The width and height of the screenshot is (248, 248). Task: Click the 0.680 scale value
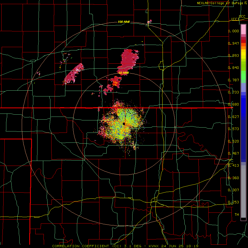233,104
